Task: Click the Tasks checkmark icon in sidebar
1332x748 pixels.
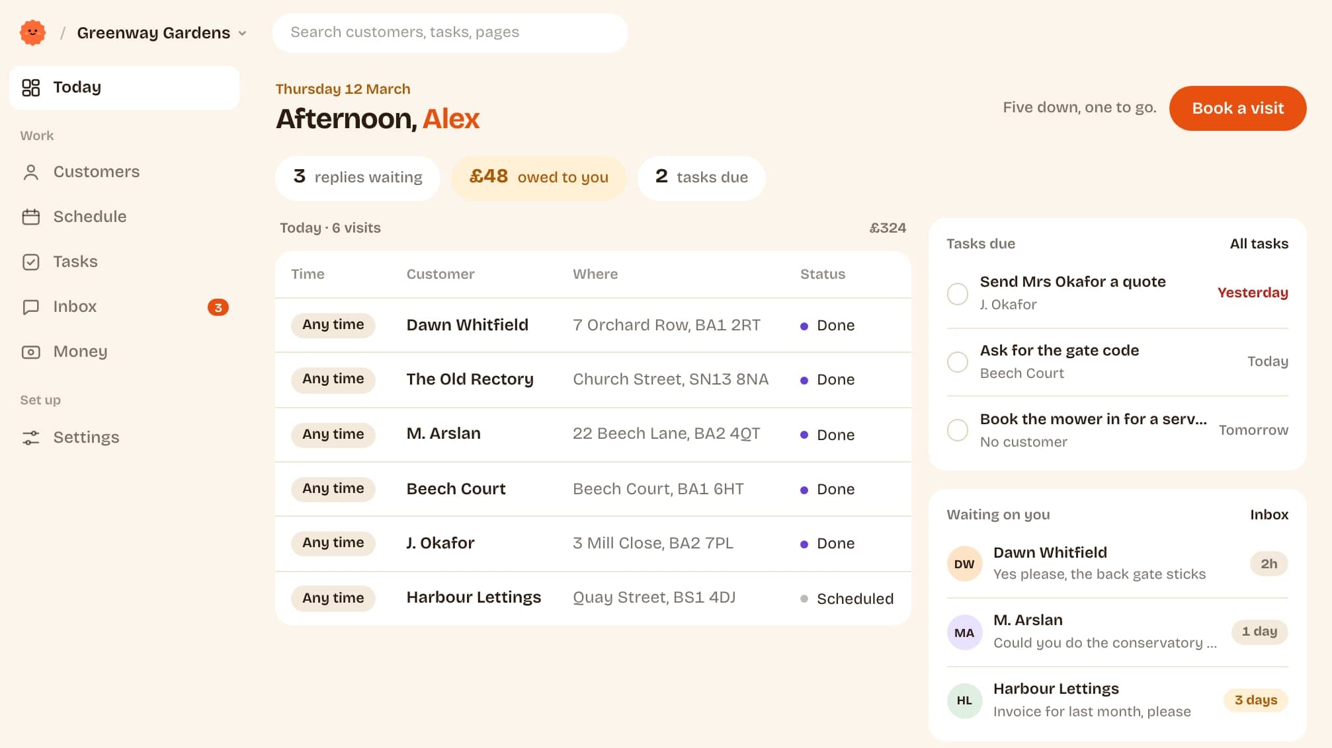Action: (x=31, y=262)
